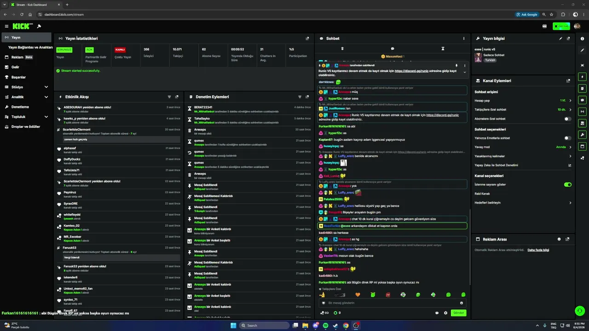Send the chat message with Gönder
Viewport: 589px width, 331px height.
click(458, 313)
